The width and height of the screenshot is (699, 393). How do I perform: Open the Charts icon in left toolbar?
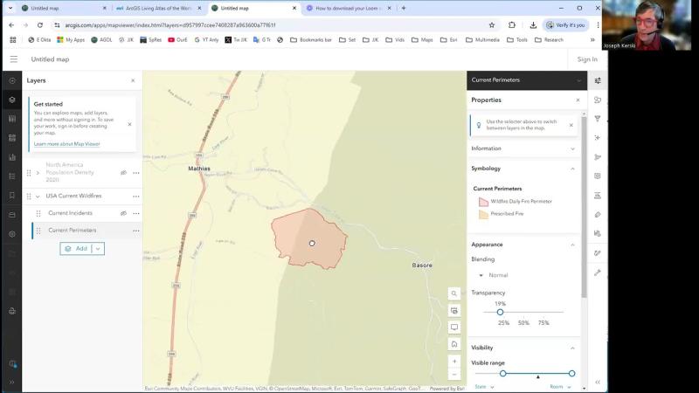coord(12,157)
